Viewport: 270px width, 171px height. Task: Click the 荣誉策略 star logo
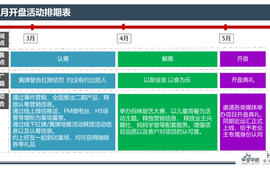coord(251,159)
